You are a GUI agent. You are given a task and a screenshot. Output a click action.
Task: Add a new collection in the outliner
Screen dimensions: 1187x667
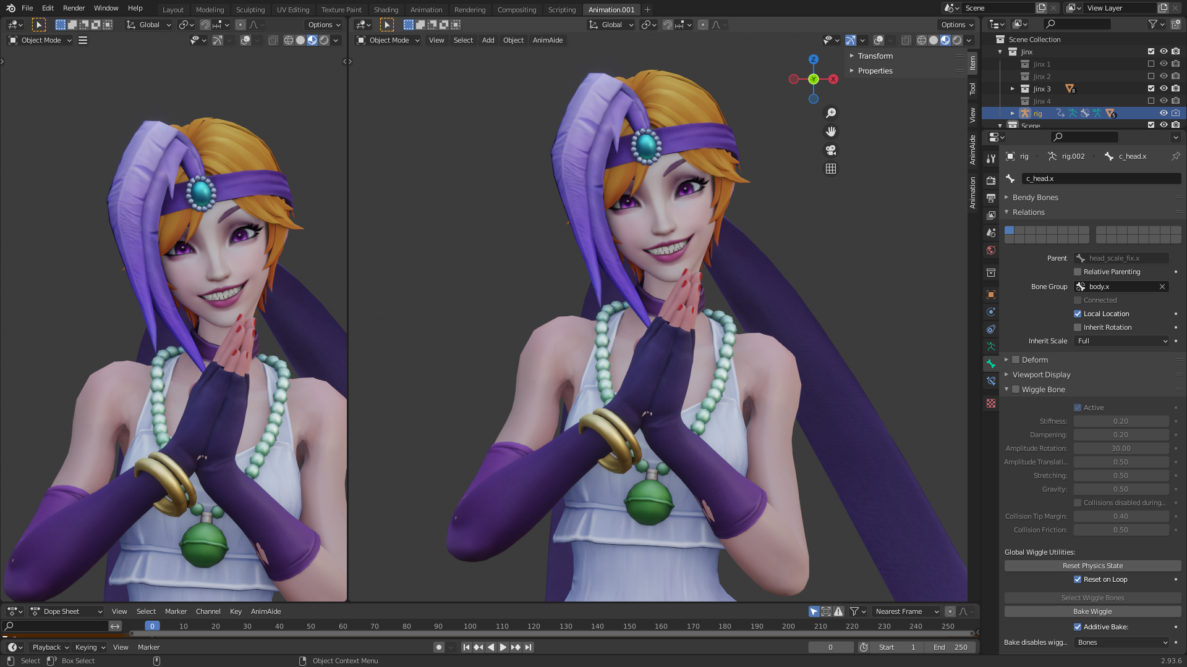(1175, 24)
